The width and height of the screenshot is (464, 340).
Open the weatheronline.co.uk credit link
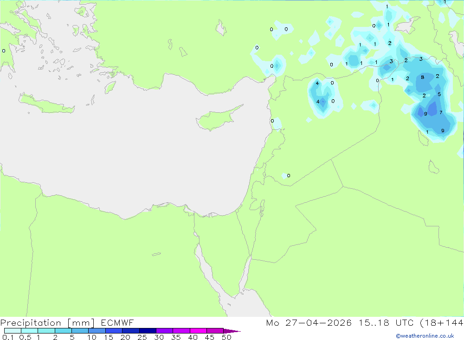425,336
